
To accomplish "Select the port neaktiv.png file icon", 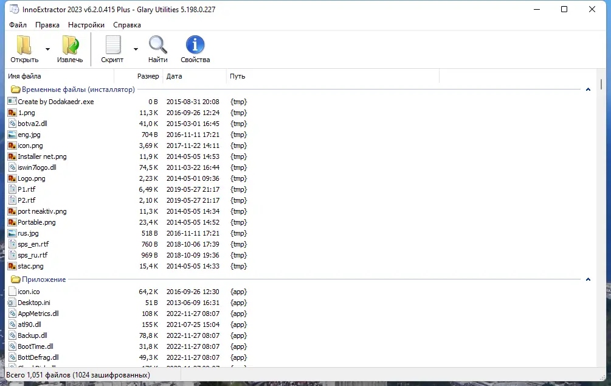I will (x=12, y=211).
